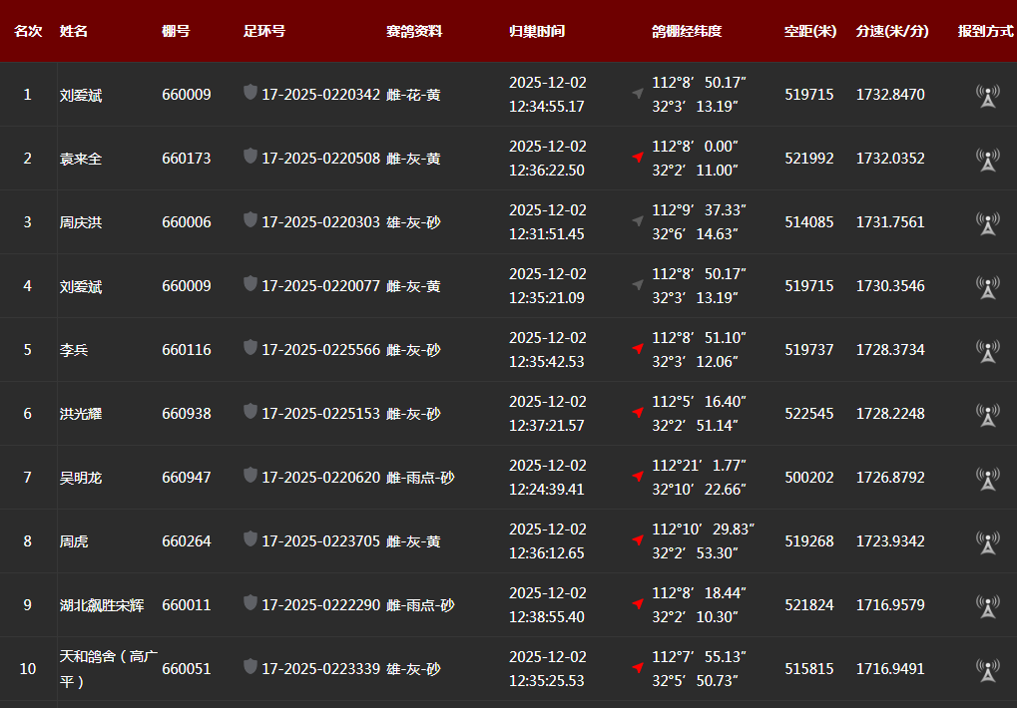The height and width of the screenshot is (708, 1017).
Task: Click loft number 660947
Action: pyautogui.click(x=186, y=478)
